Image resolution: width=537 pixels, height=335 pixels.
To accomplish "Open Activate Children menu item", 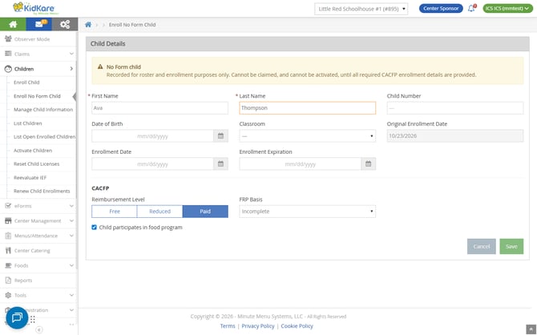I will point(33,151).
